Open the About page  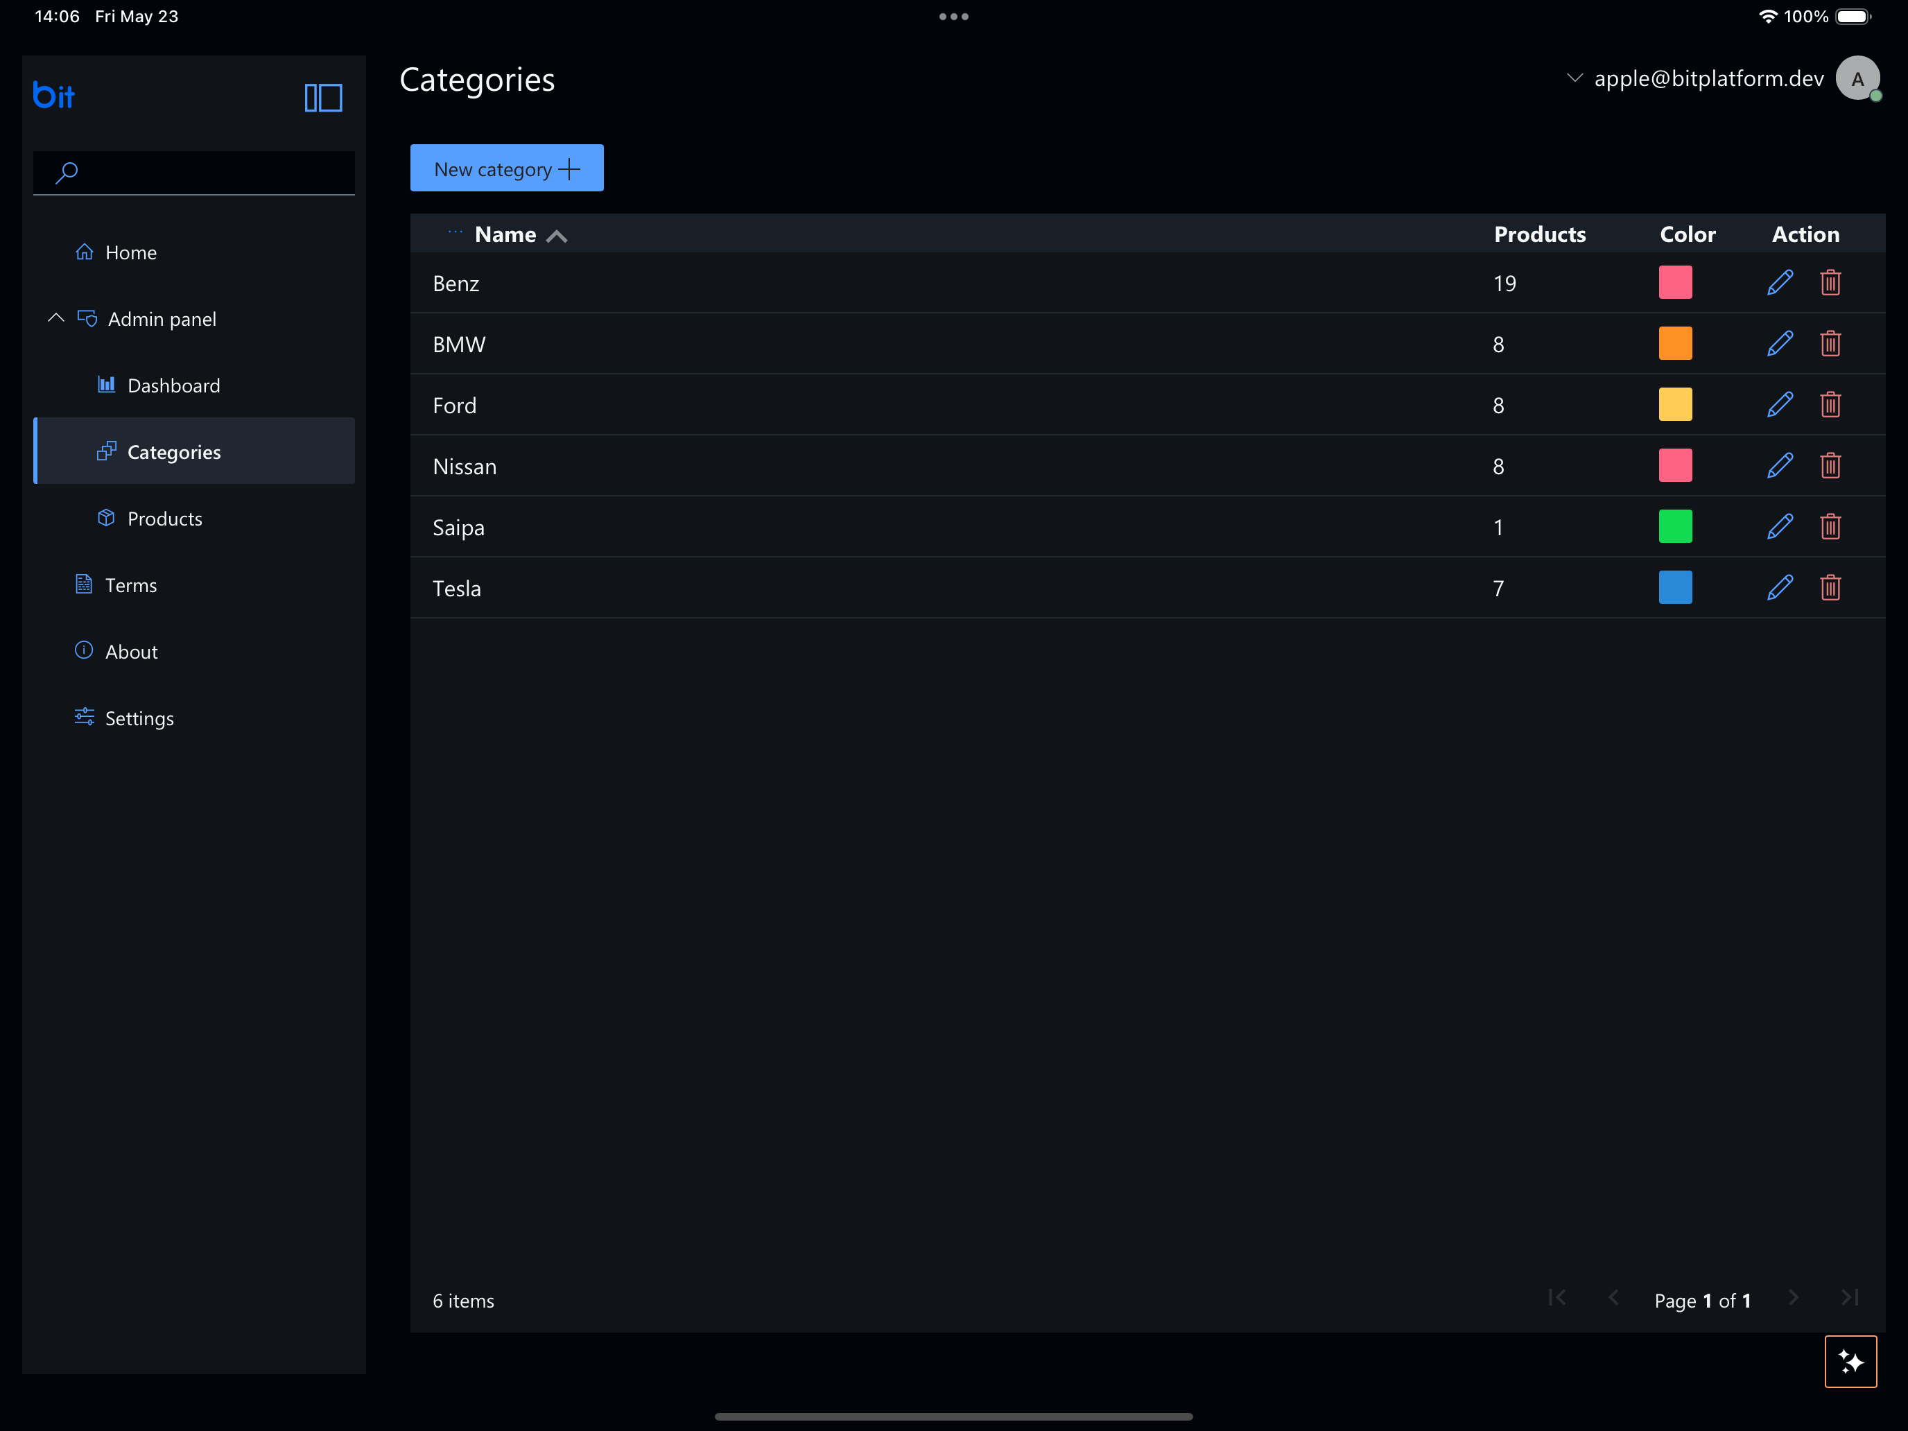click(x=194, y=650)
